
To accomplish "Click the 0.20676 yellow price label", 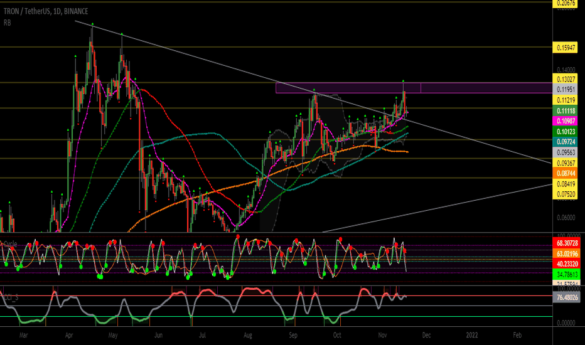I will [x=565, y=3].
